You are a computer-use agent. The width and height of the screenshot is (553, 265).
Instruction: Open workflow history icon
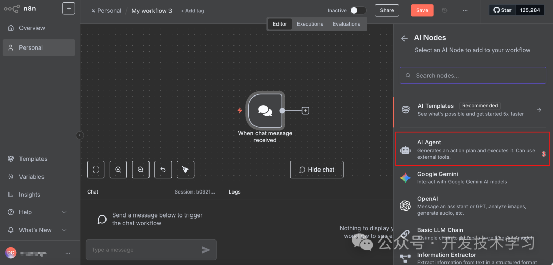pyautogui.click(x=445, y=11)
